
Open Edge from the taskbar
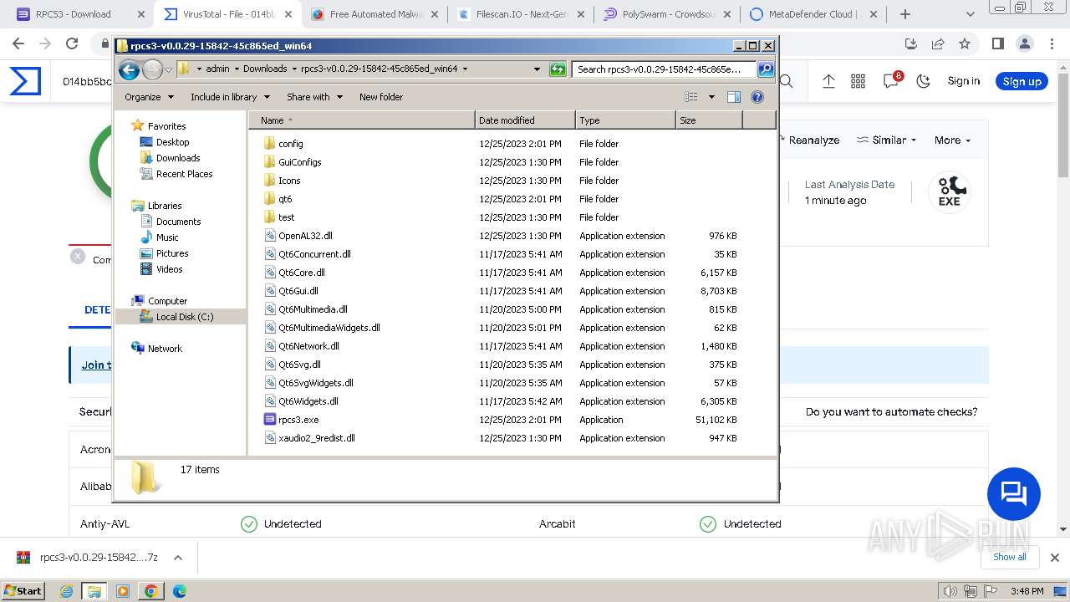coord(179,591)
